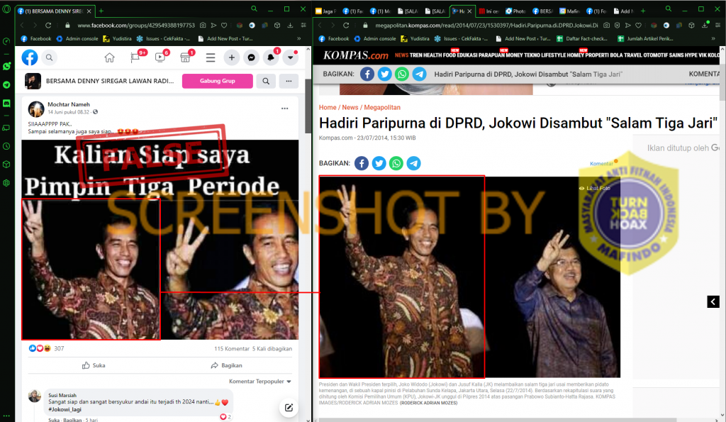Click Gabung Grup button
This screenshot has height=422, width=726.
pos(218,81)
